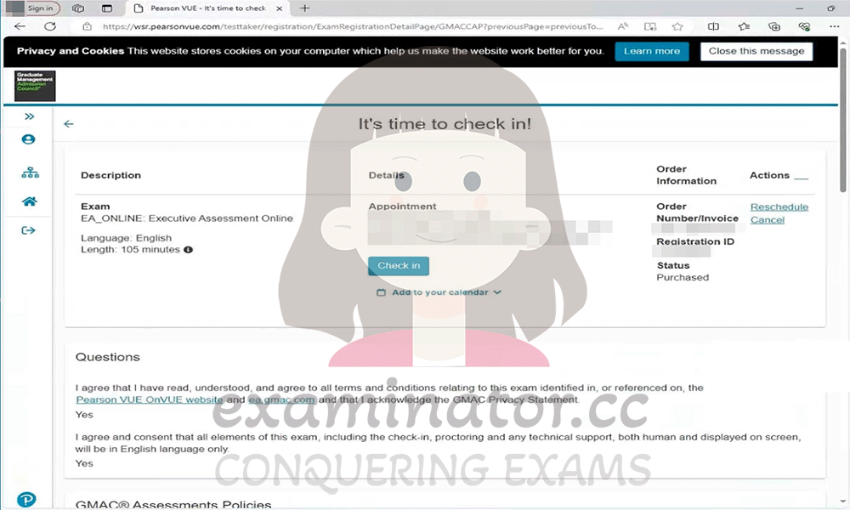Sign out using the exit arrow icon

coord(28,230)
